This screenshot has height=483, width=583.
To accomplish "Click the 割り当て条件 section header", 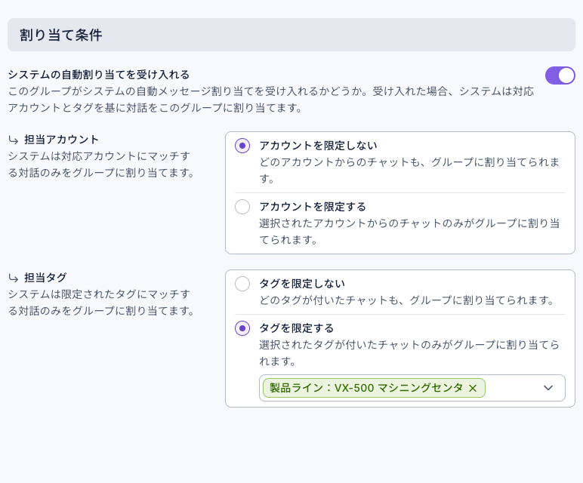I will [291, 35].
